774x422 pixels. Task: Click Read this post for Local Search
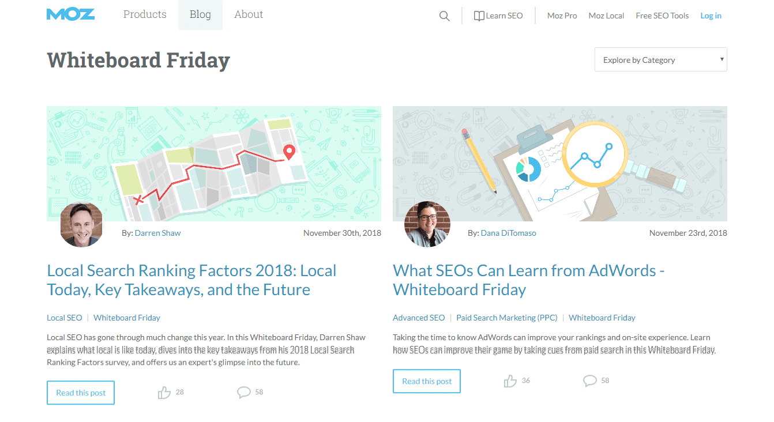click(81, 393)
